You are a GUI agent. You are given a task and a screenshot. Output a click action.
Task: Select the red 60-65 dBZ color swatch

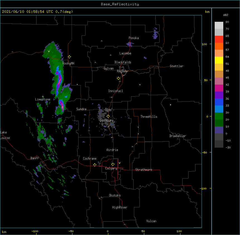[219, 39]
